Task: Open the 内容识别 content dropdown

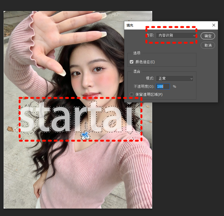Action: coord(176,35)
